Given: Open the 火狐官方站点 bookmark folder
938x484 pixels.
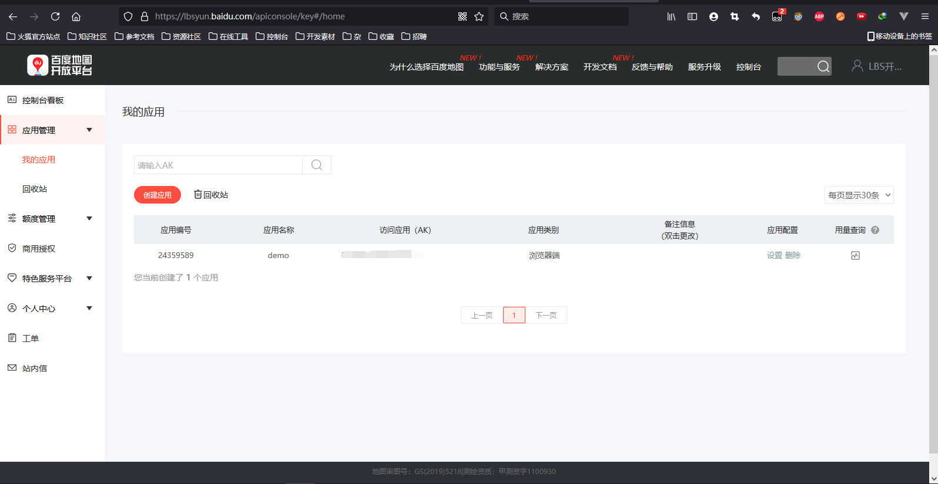Looking at the screenshot, I should (x=33, y=36).
